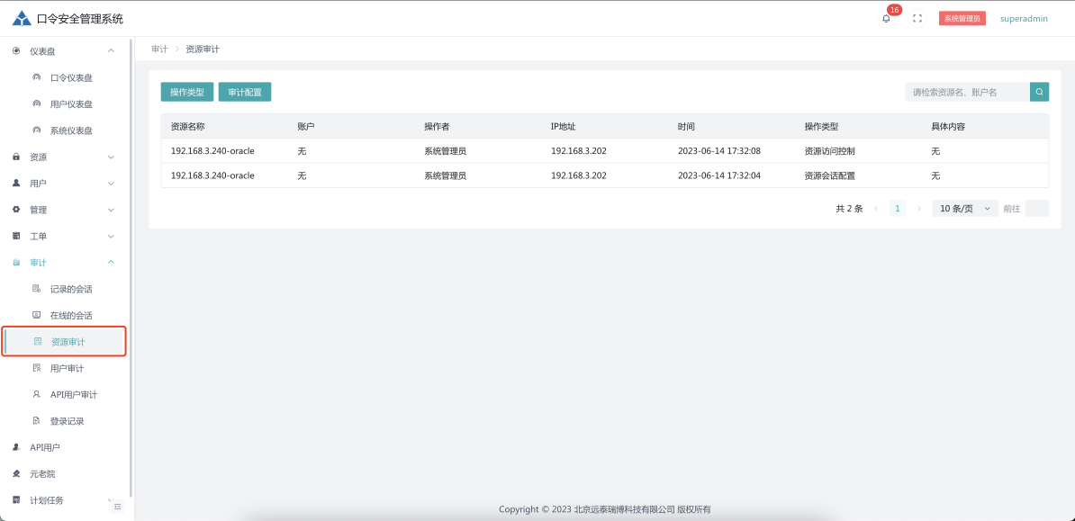Select 用户审计 menu item
The image size is (1075, 521).
click(67, 369)
